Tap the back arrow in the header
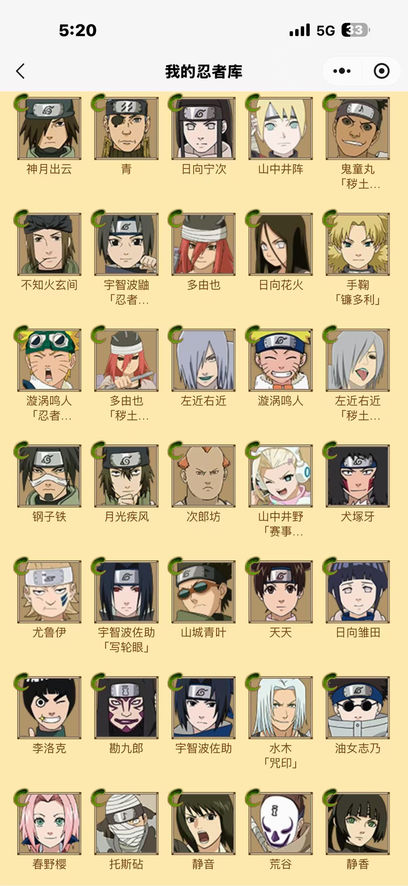 21,71
